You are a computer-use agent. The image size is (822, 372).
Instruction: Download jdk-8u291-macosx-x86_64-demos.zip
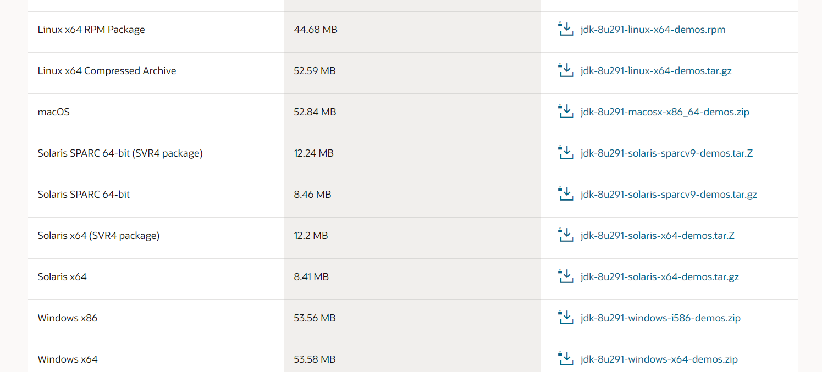(x=665, y=112)
